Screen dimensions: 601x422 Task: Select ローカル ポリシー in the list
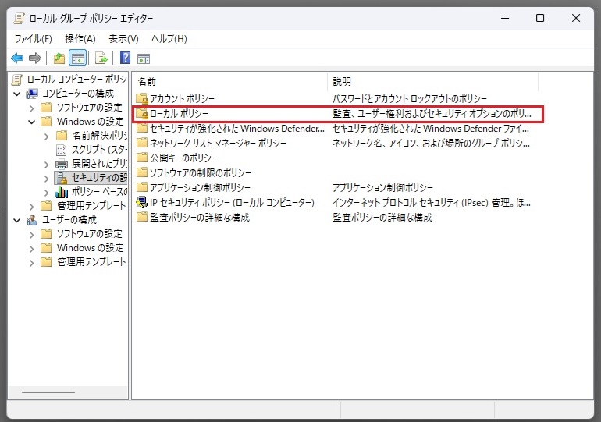pyautogui.click(x=179, y=114)
